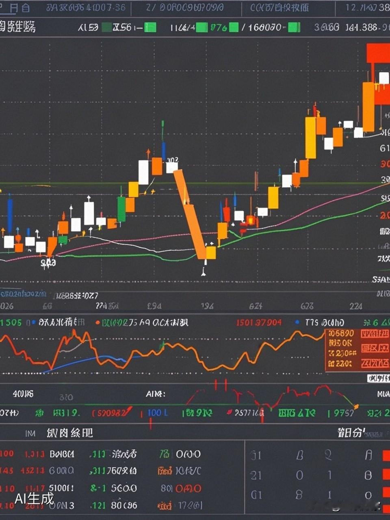Click the orange info box in the oscillator panel
This screenshot has height=520, width=390.
[x=357, y=350]
